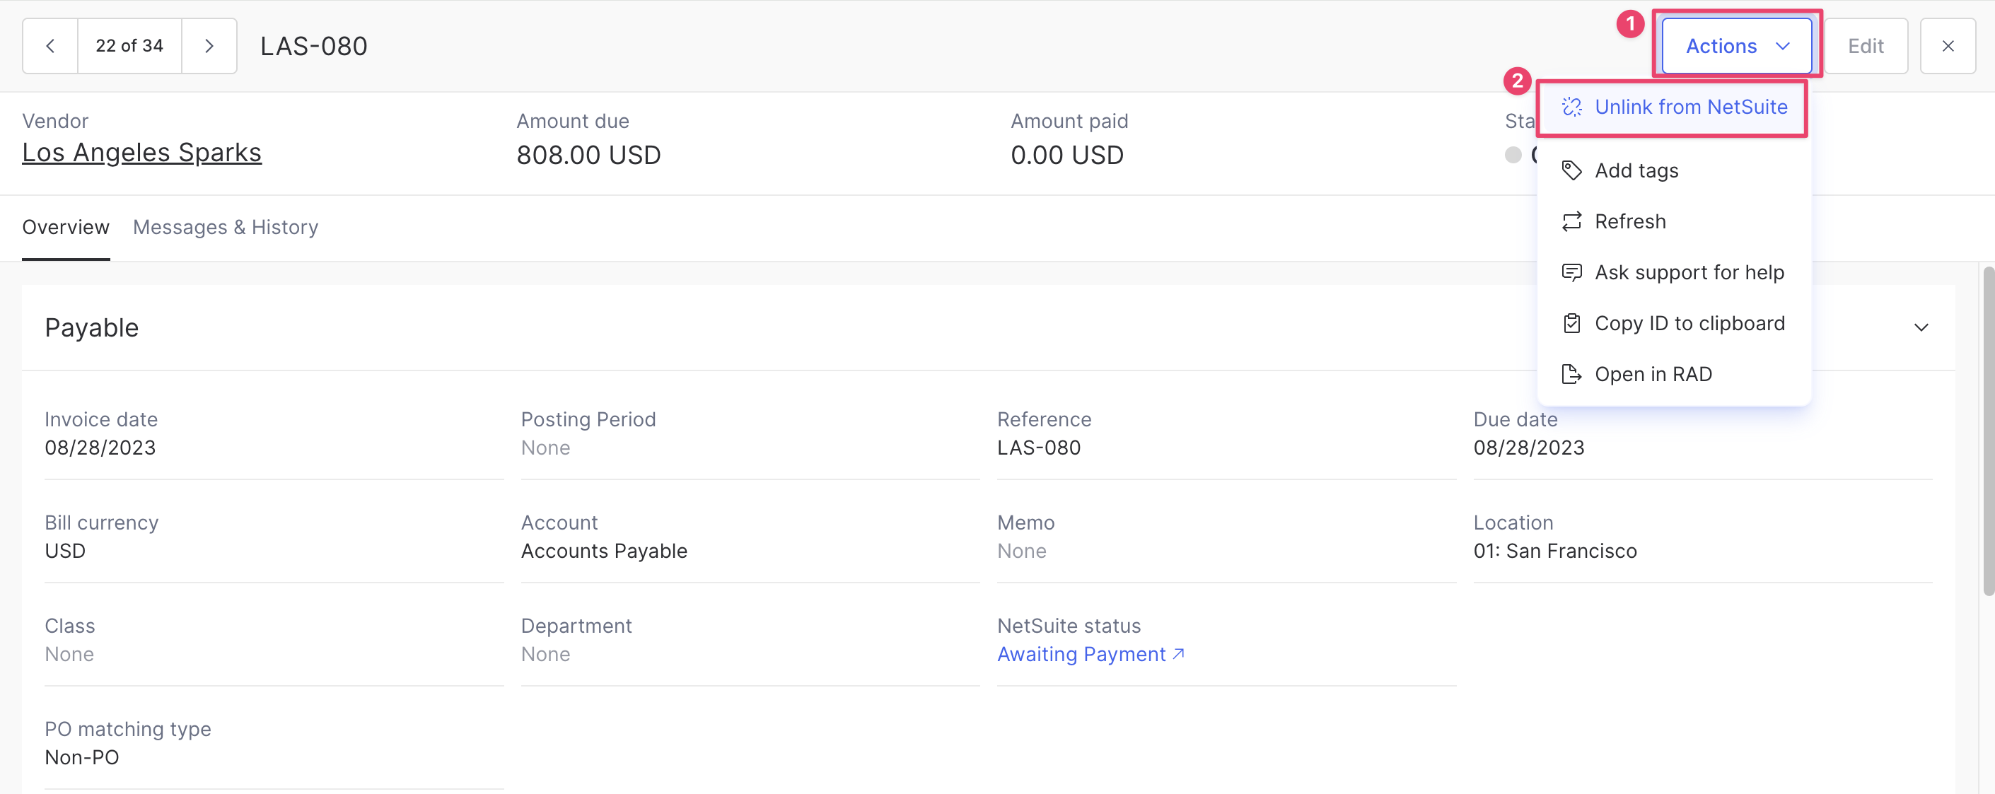Screen dimensions: 1995x794
Task: Click the Invoice date value 08/28/2023
Action: point(100,448)
